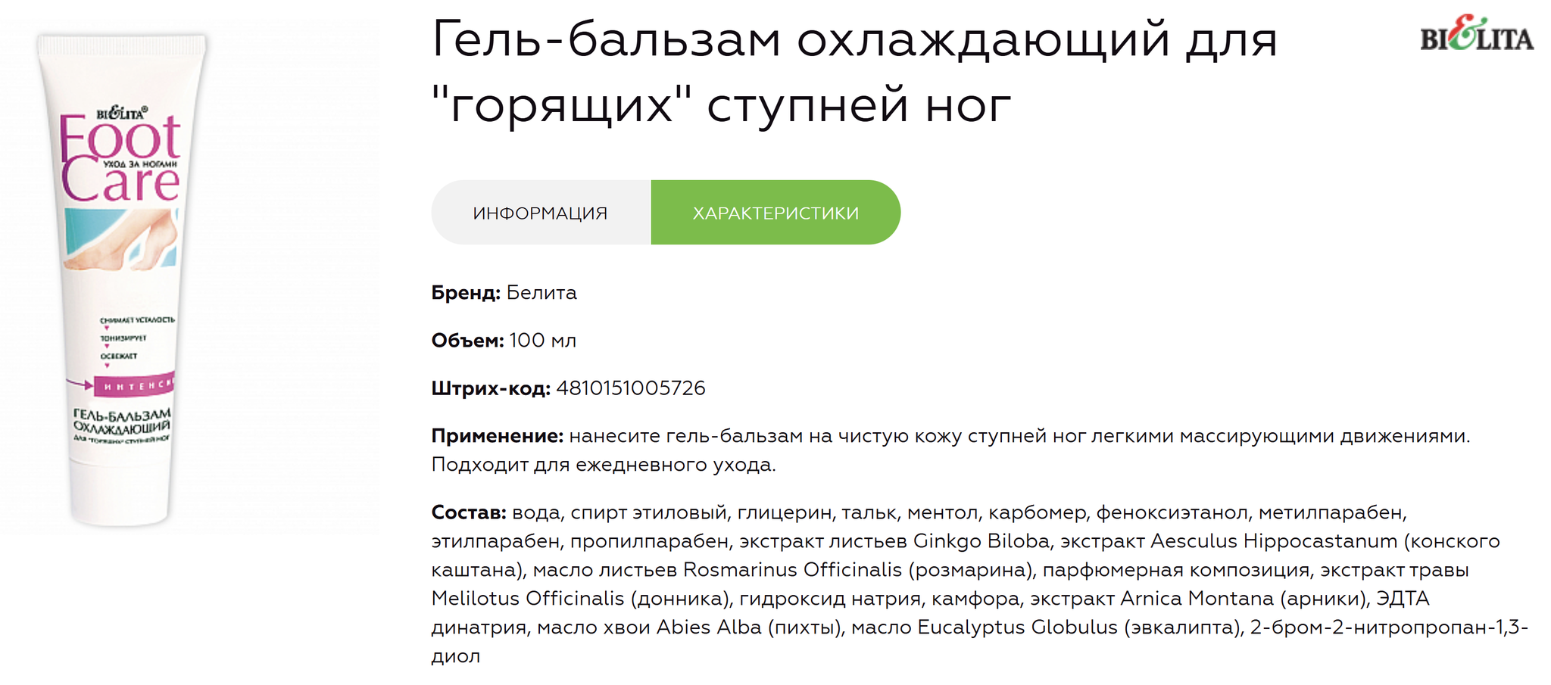This screenshot has height=685, width=1551.
Task: Click the Гель-бальзам охлаждающий text on tube
Action: click(121, 421)
